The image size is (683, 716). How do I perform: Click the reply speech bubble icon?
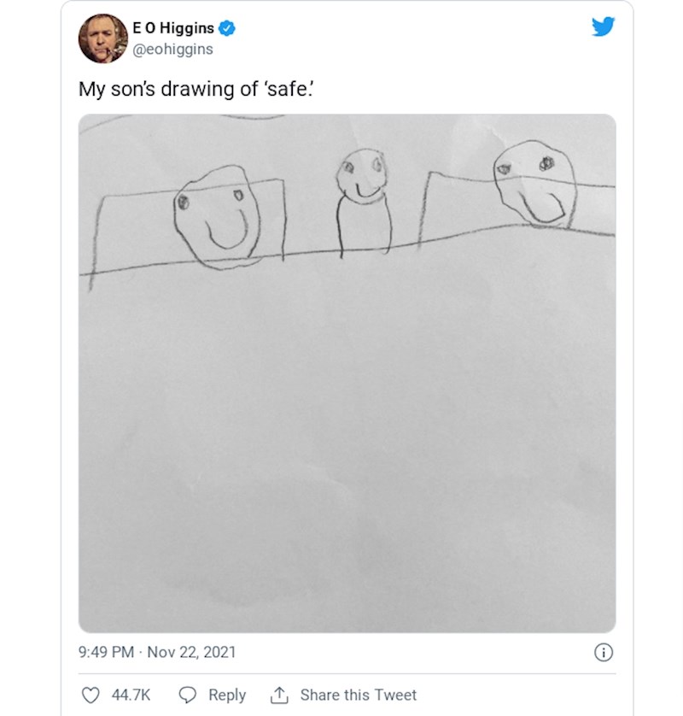[188, 695]
